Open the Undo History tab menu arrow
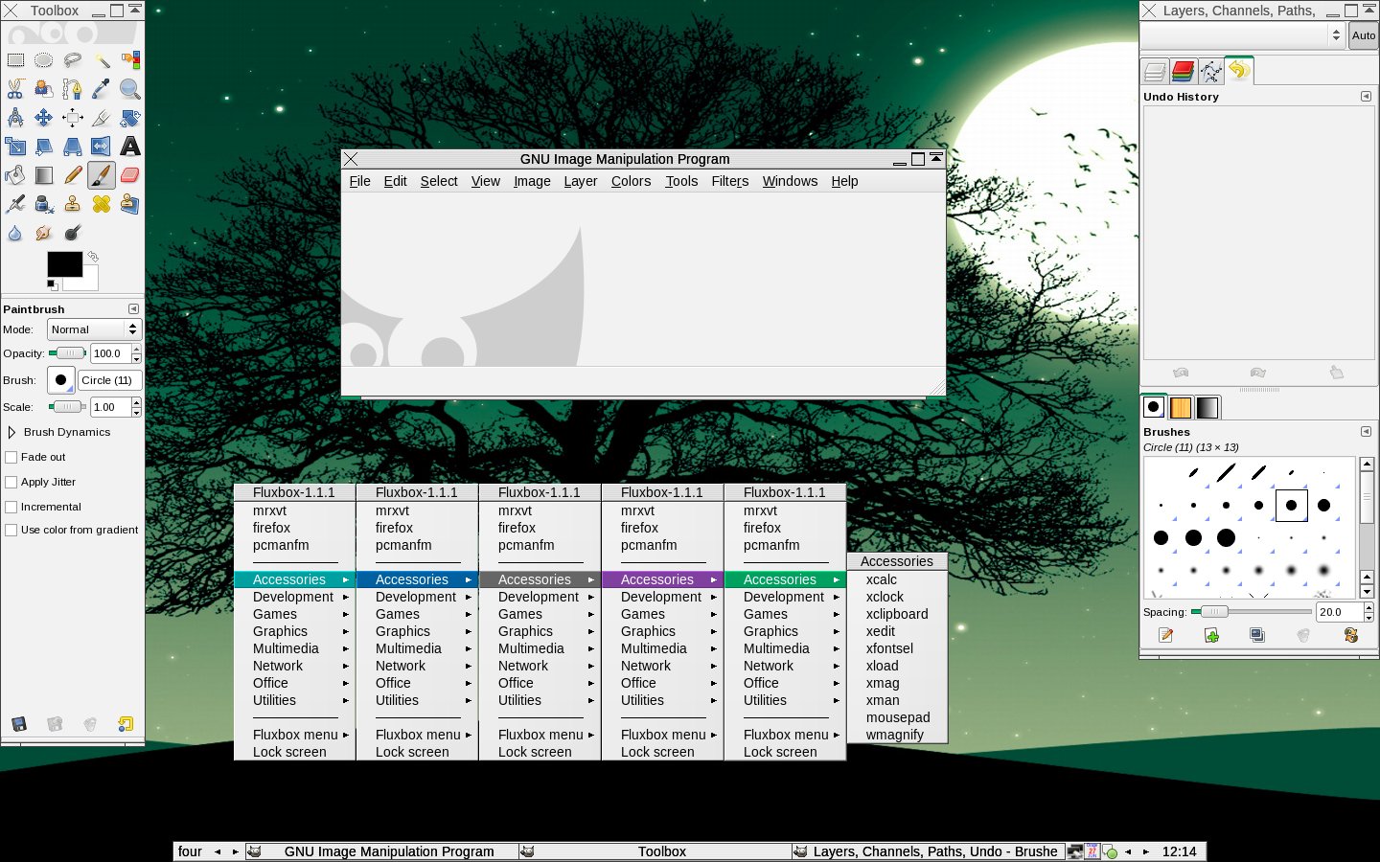 (1366, 96)
